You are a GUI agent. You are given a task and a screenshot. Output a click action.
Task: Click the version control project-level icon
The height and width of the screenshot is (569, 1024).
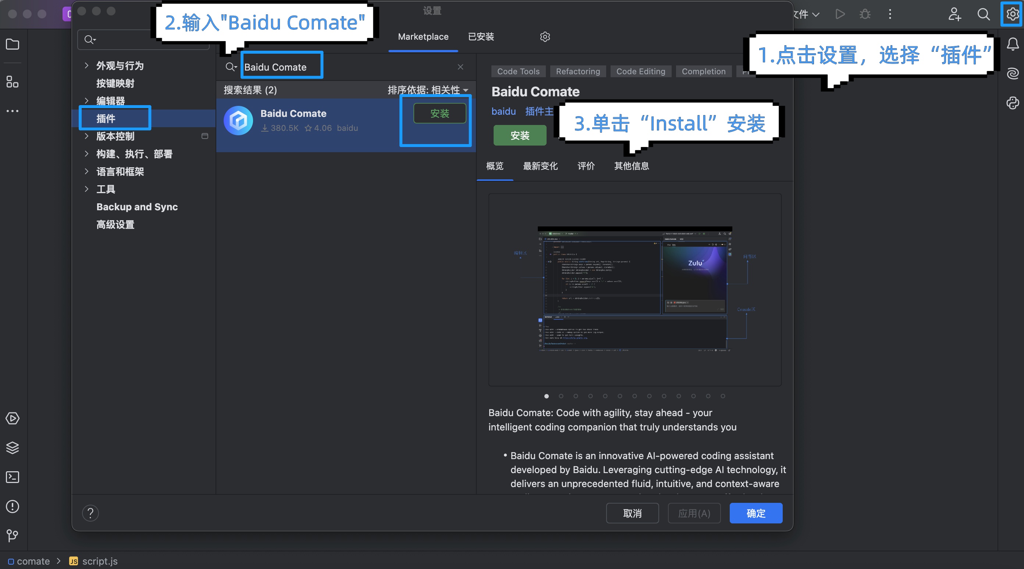coord(205,136)
